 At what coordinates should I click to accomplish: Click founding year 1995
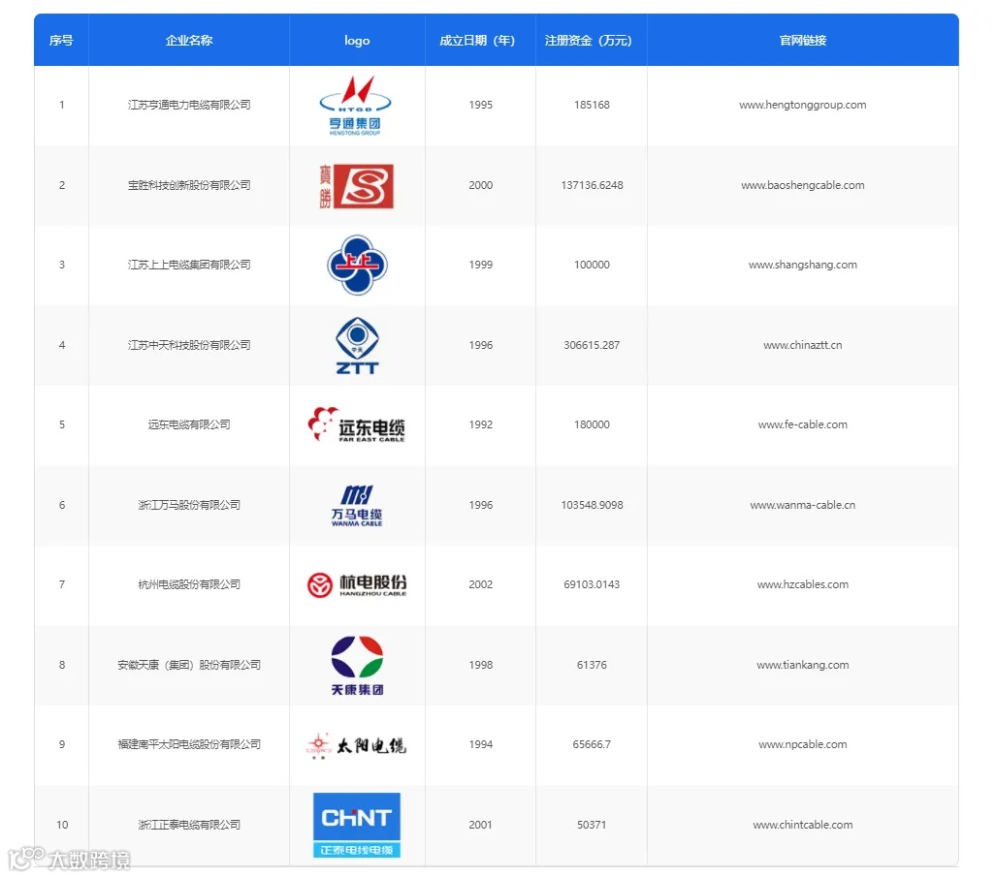coord(480,105)
